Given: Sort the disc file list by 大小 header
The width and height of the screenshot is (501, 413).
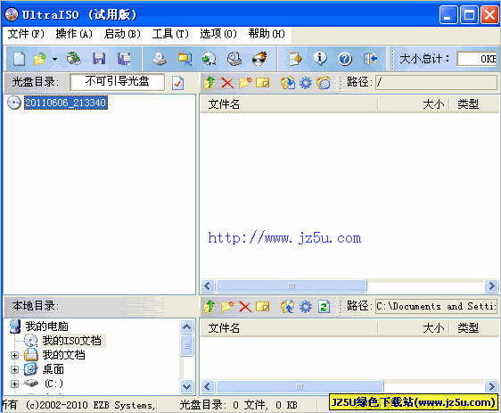Looking at the screenshot, I should point(414,104).
